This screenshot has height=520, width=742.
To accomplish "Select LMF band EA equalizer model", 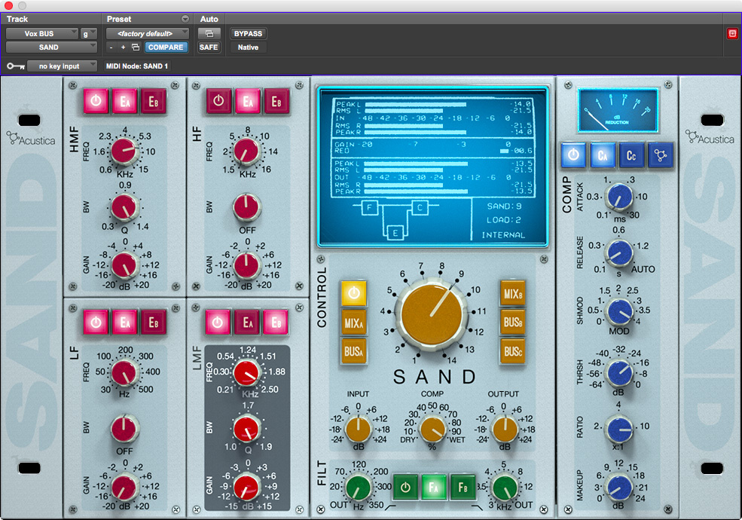I will click(x=248, y=322).
